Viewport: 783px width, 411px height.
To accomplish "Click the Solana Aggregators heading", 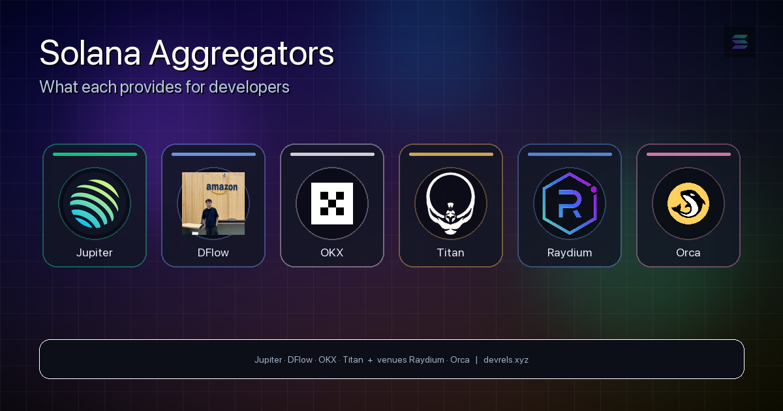I will click(x=187, y=54).
